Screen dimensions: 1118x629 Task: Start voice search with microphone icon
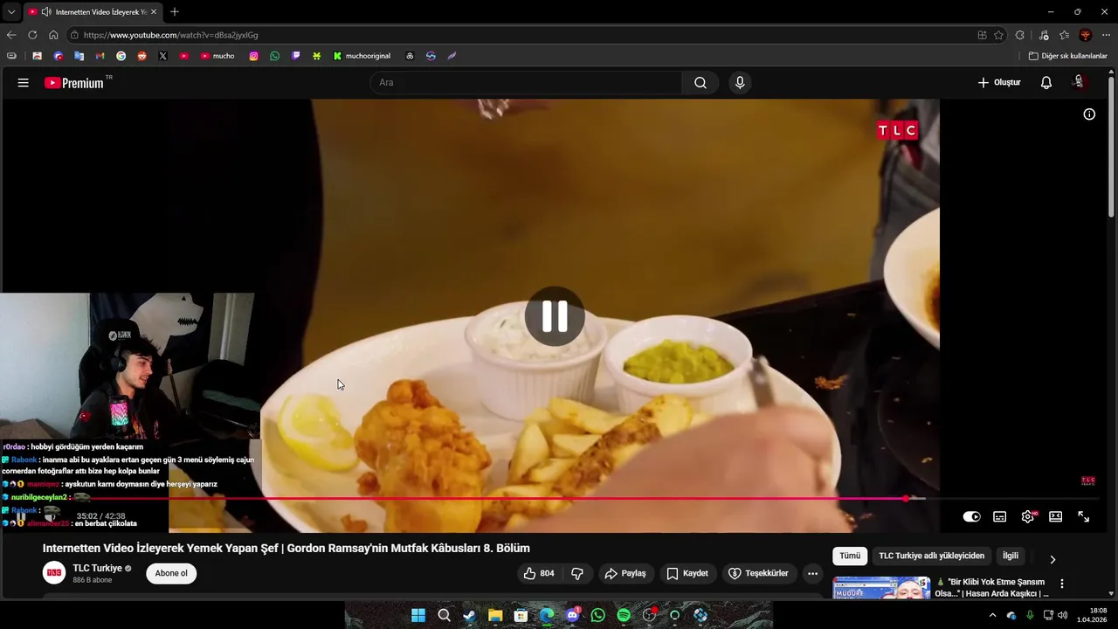(x=740, y=83)
